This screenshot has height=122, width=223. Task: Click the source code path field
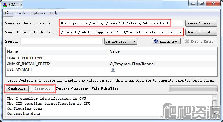pyautogui.click(x=121, y=23)
